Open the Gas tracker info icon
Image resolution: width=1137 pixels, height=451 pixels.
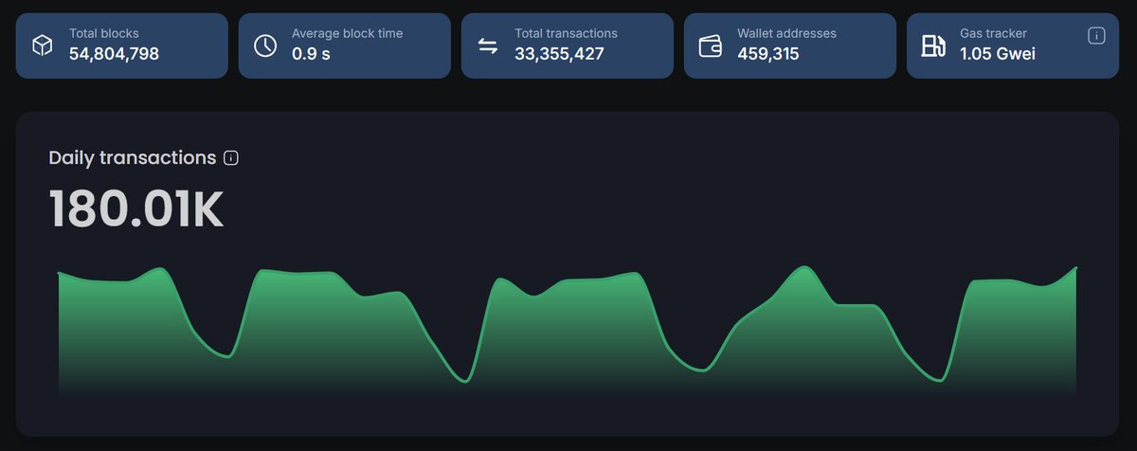1096,36
